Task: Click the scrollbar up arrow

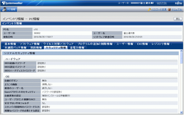Action: tap(181, 51)
